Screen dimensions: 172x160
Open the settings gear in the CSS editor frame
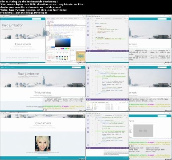point(88,48)
